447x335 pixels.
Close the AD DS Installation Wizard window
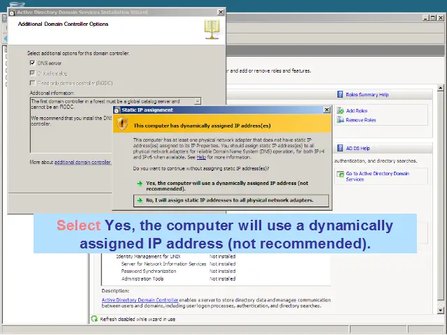pyautogui.click(x=221, y=12)
